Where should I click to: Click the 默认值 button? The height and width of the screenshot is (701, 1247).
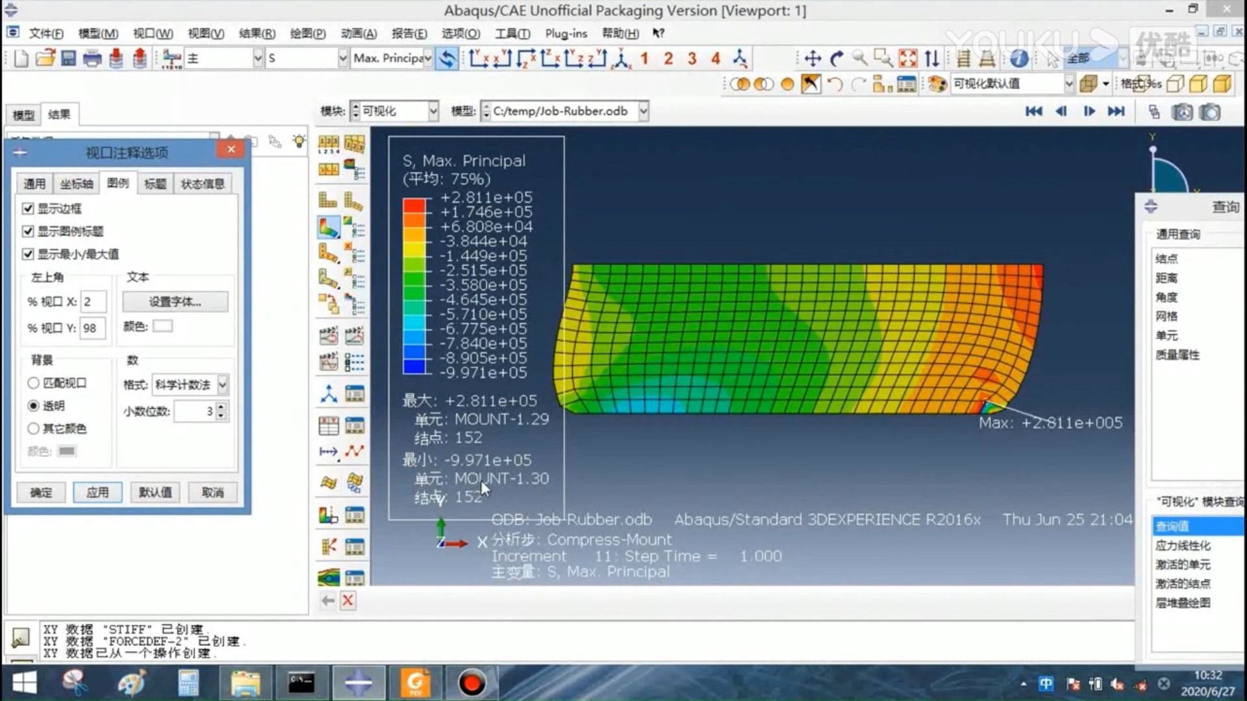click(155, 492)
